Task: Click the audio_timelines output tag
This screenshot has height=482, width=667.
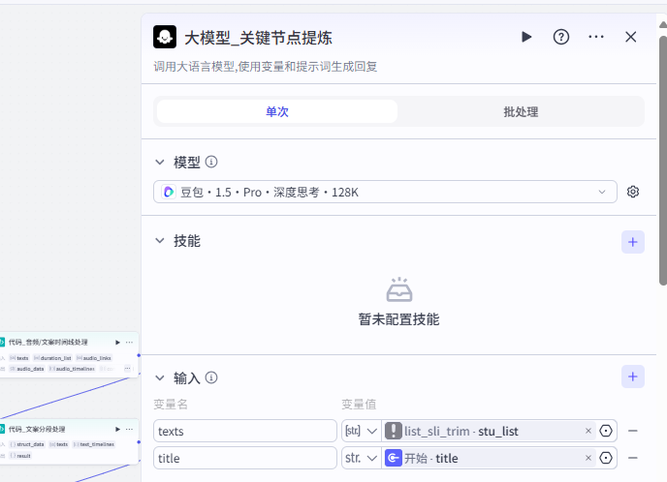Action: pyautogui.click(x=72, y=369)
